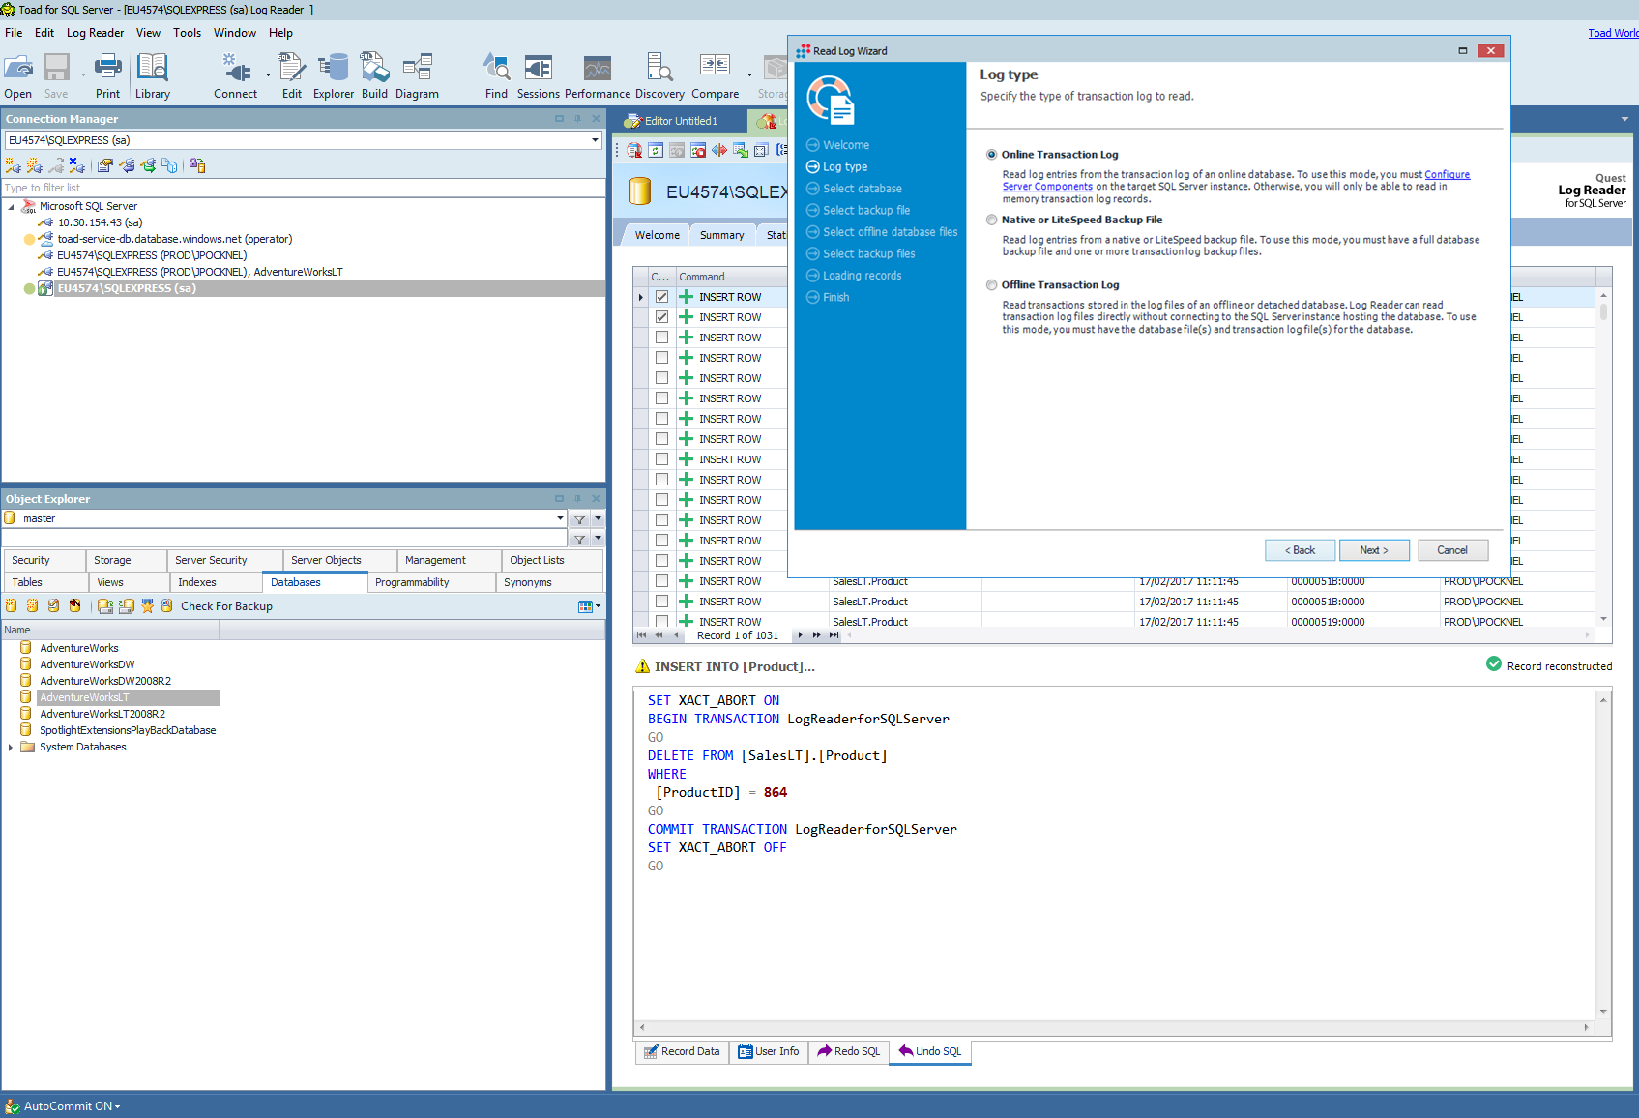The height and width of the screenshot is (1118, 1639).
Task: Check the fourth INSERT ROW checkbox
Action: (661, 358)
